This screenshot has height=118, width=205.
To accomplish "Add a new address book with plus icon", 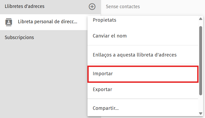I will (x=92, y=7).
